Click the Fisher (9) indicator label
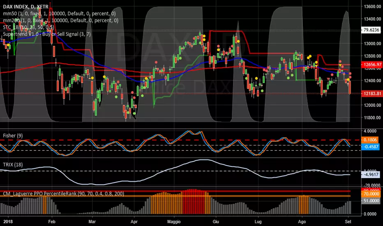383x226 pixels. (x=13, y=136)
